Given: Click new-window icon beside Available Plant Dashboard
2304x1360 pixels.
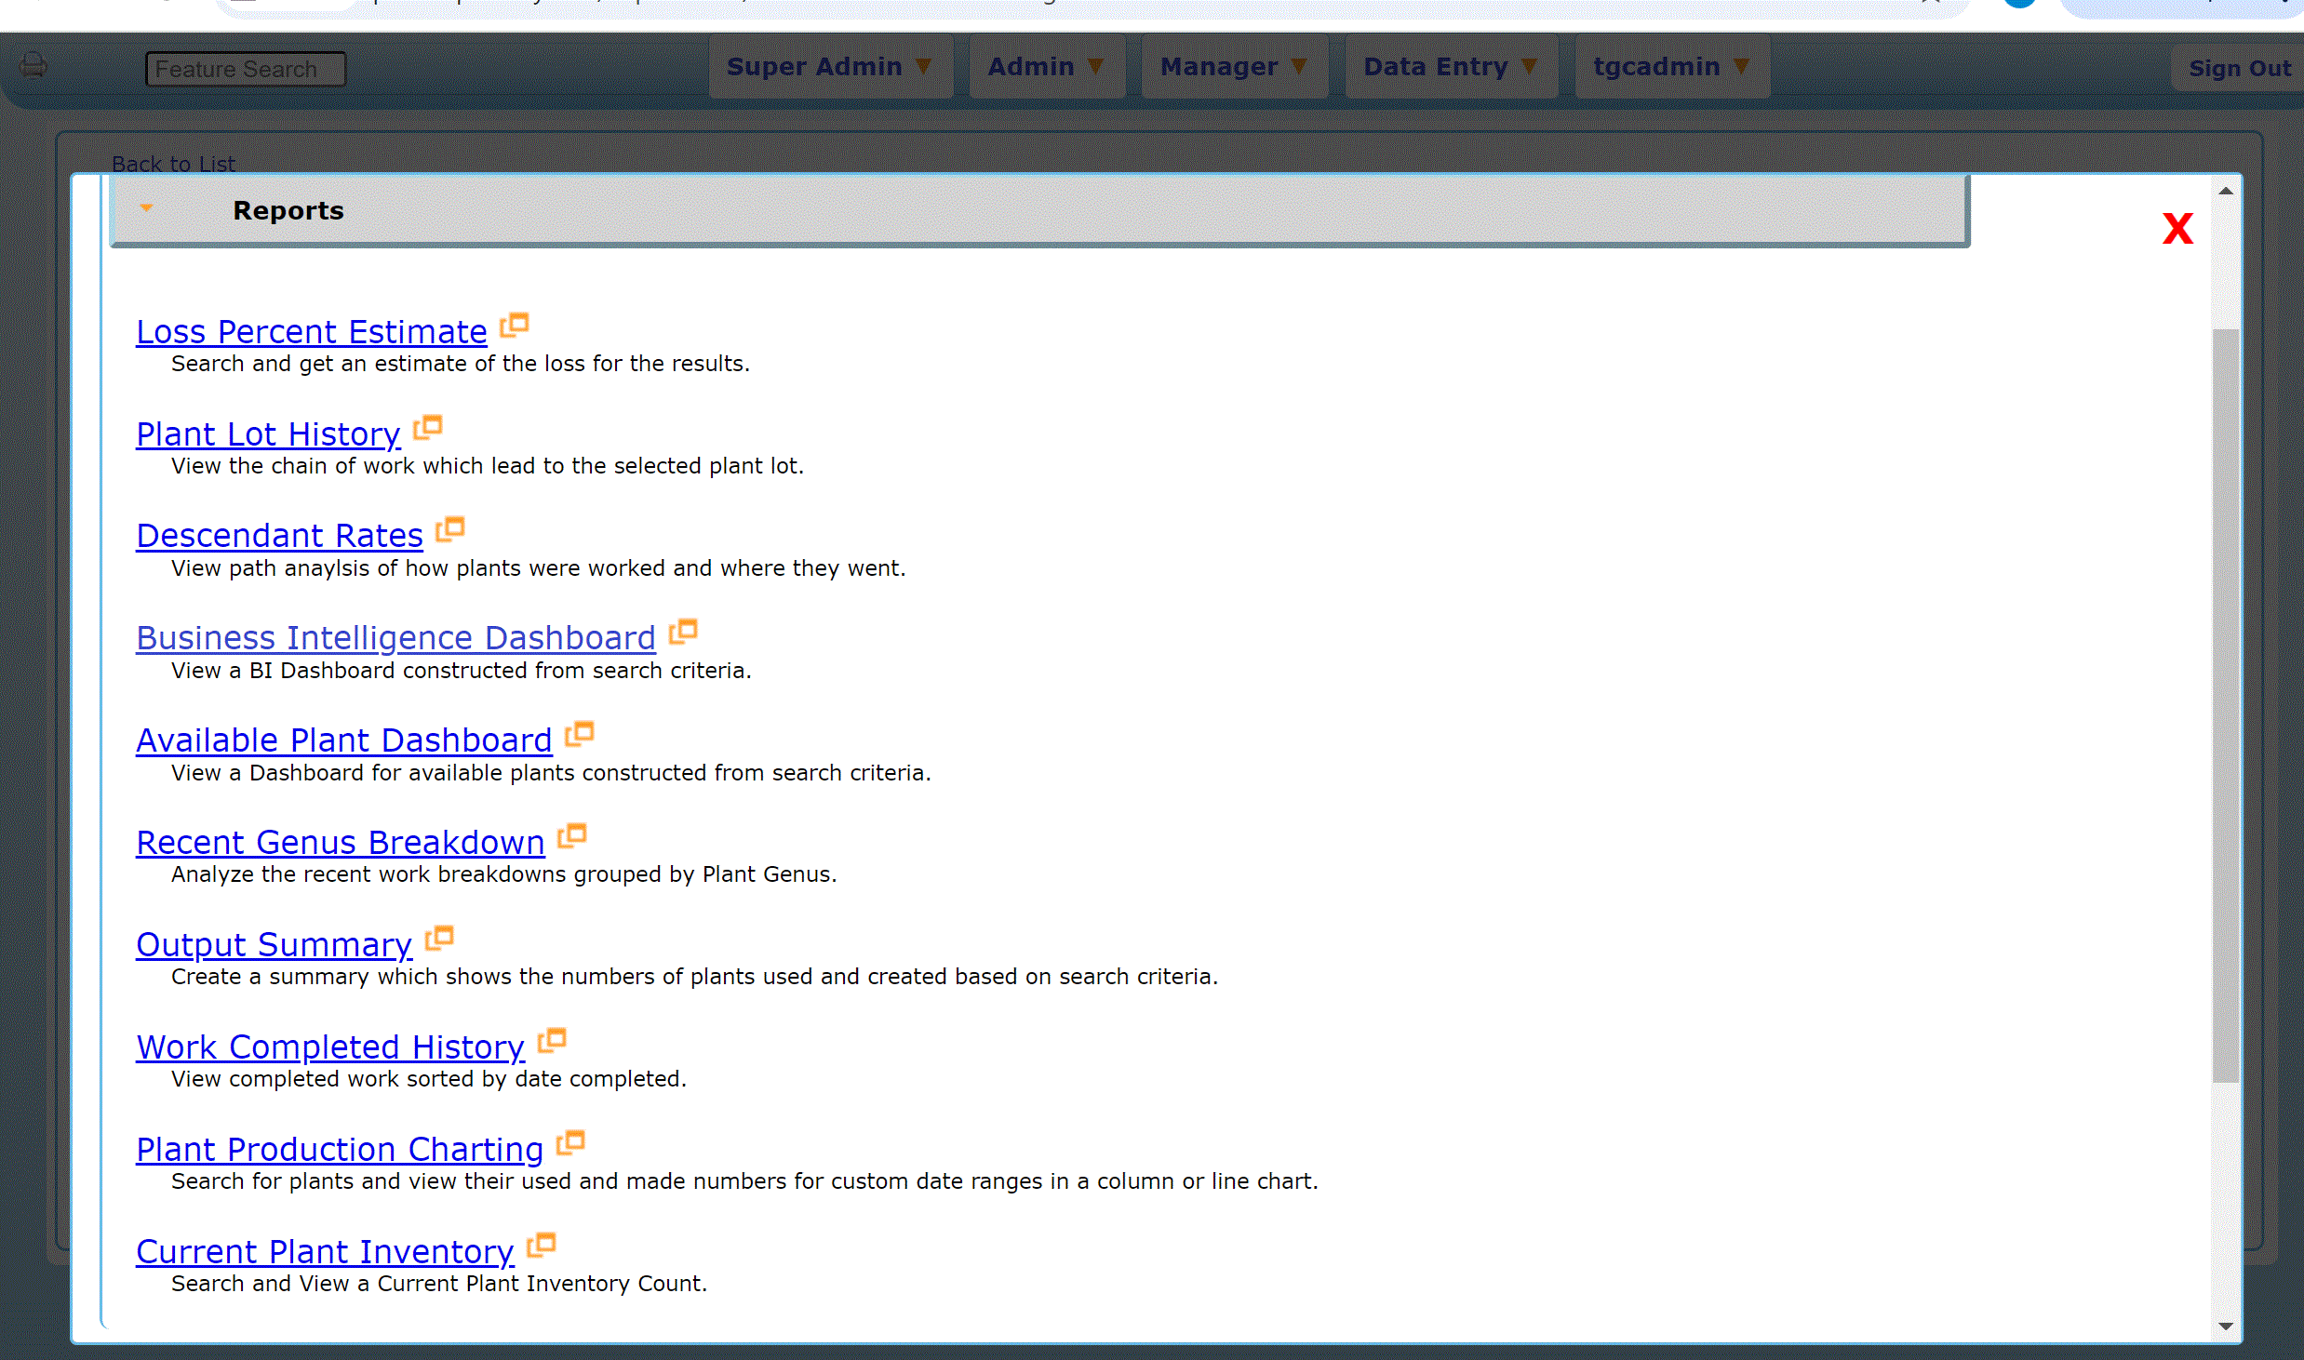Looking at the screenshot, I should [580, 734].
